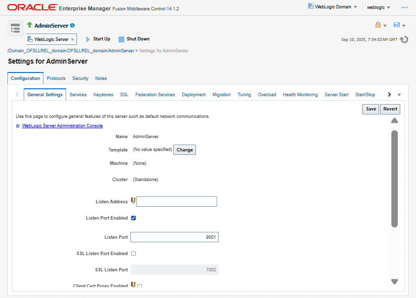Screen dimensions: 419x298
Task: Open the recording icon dropdown arrow
Action: click(404, 26)
